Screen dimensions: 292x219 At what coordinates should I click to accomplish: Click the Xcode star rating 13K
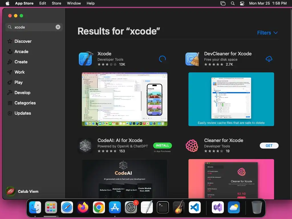pyautogui.click(x=111, y=64)
